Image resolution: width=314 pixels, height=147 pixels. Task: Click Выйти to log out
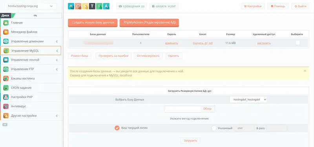(301, 6)
